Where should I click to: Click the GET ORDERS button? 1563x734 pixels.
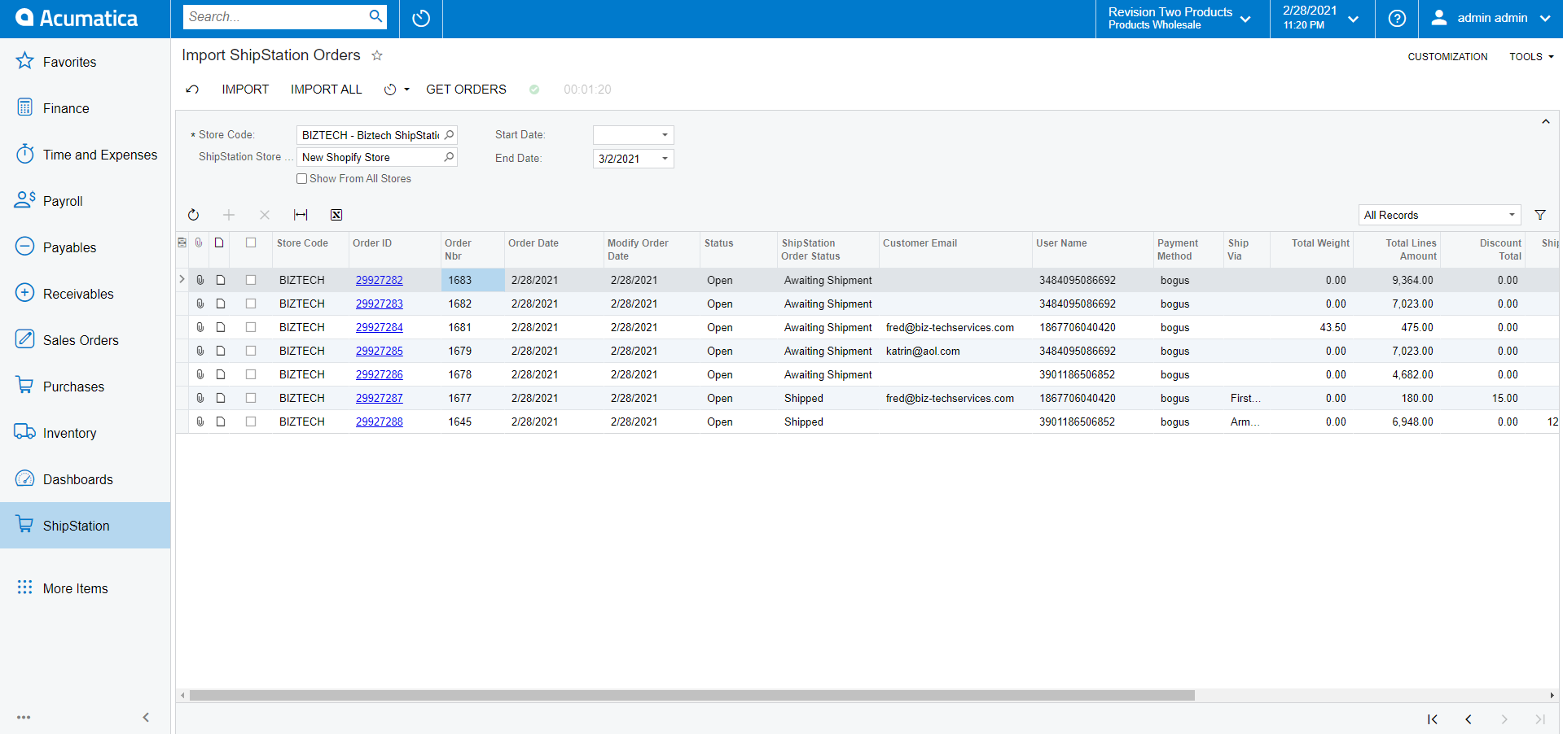pos(466,90)
